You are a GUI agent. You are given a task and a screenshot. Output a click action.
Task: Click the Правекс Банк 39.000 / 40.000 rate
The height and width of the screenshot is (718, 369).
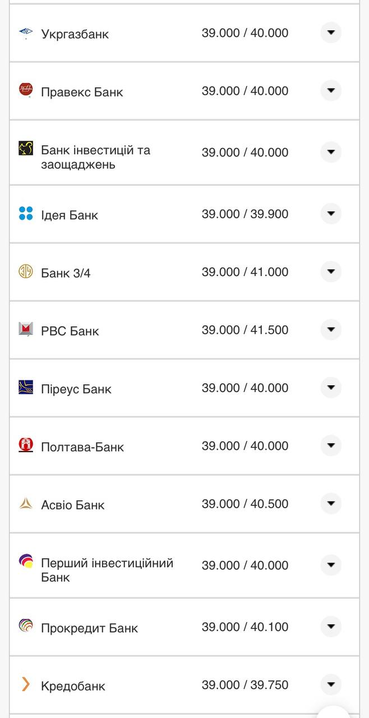tap(245, 91)
